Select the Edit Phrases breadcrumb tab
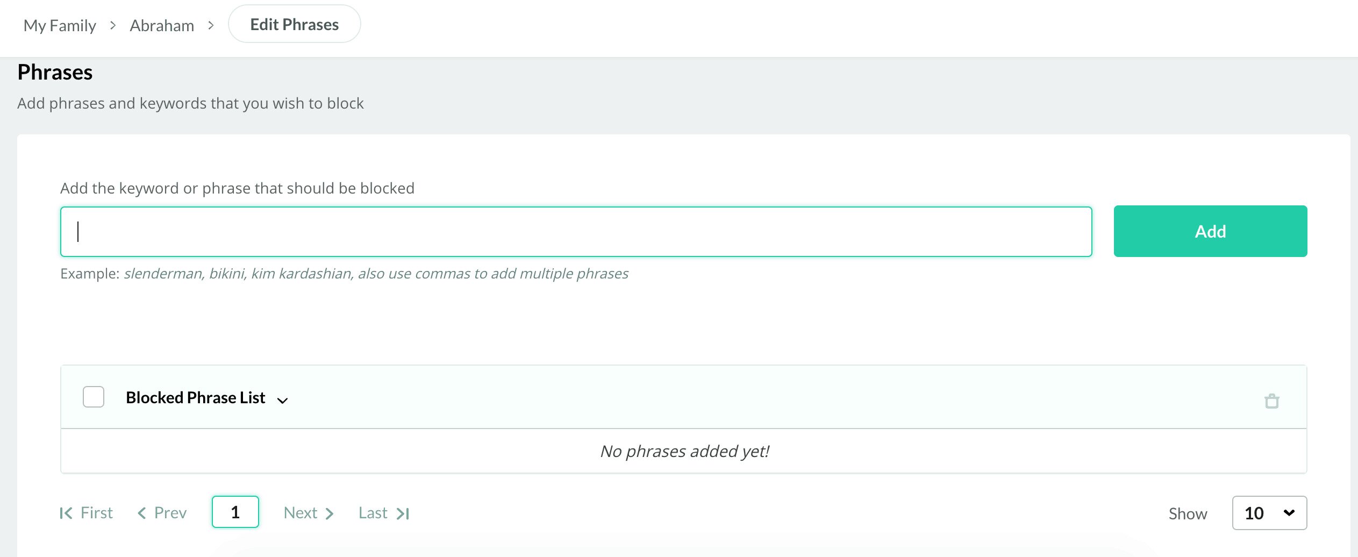The image size is (1358, 557). [x=294, y=24]
